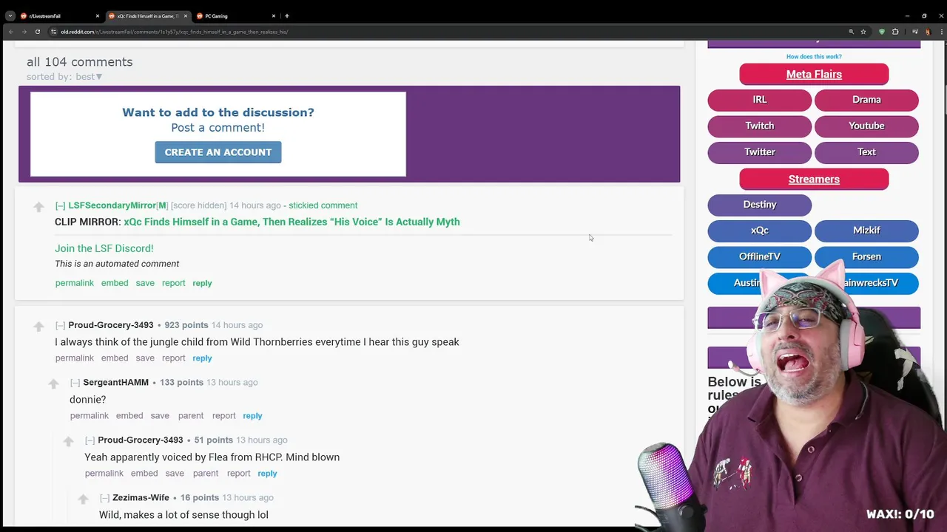Open Zezimas-Wife's user profile
This screenshot has width=947, height=532.
click(141, 498)
